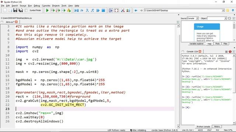Open the Help menu

pos(77,6)
